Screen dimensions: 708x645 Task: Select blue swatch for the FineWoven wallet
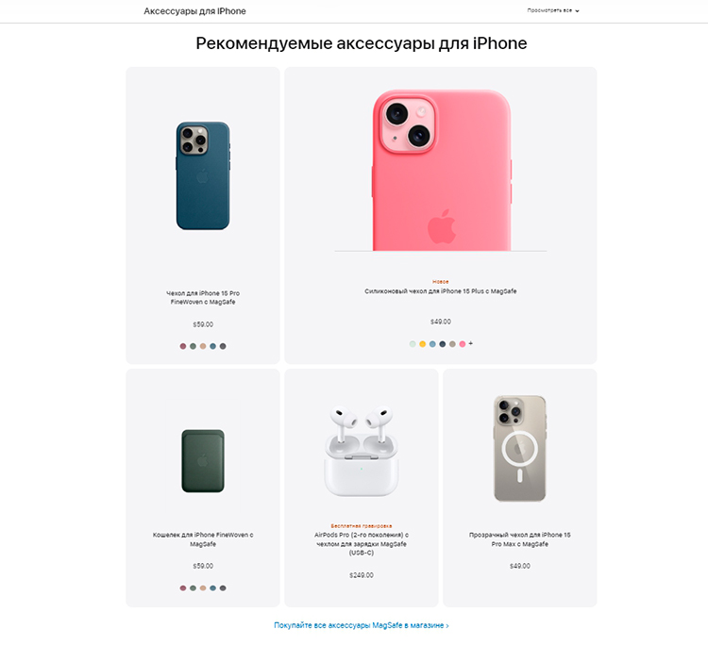coord(212,588)
